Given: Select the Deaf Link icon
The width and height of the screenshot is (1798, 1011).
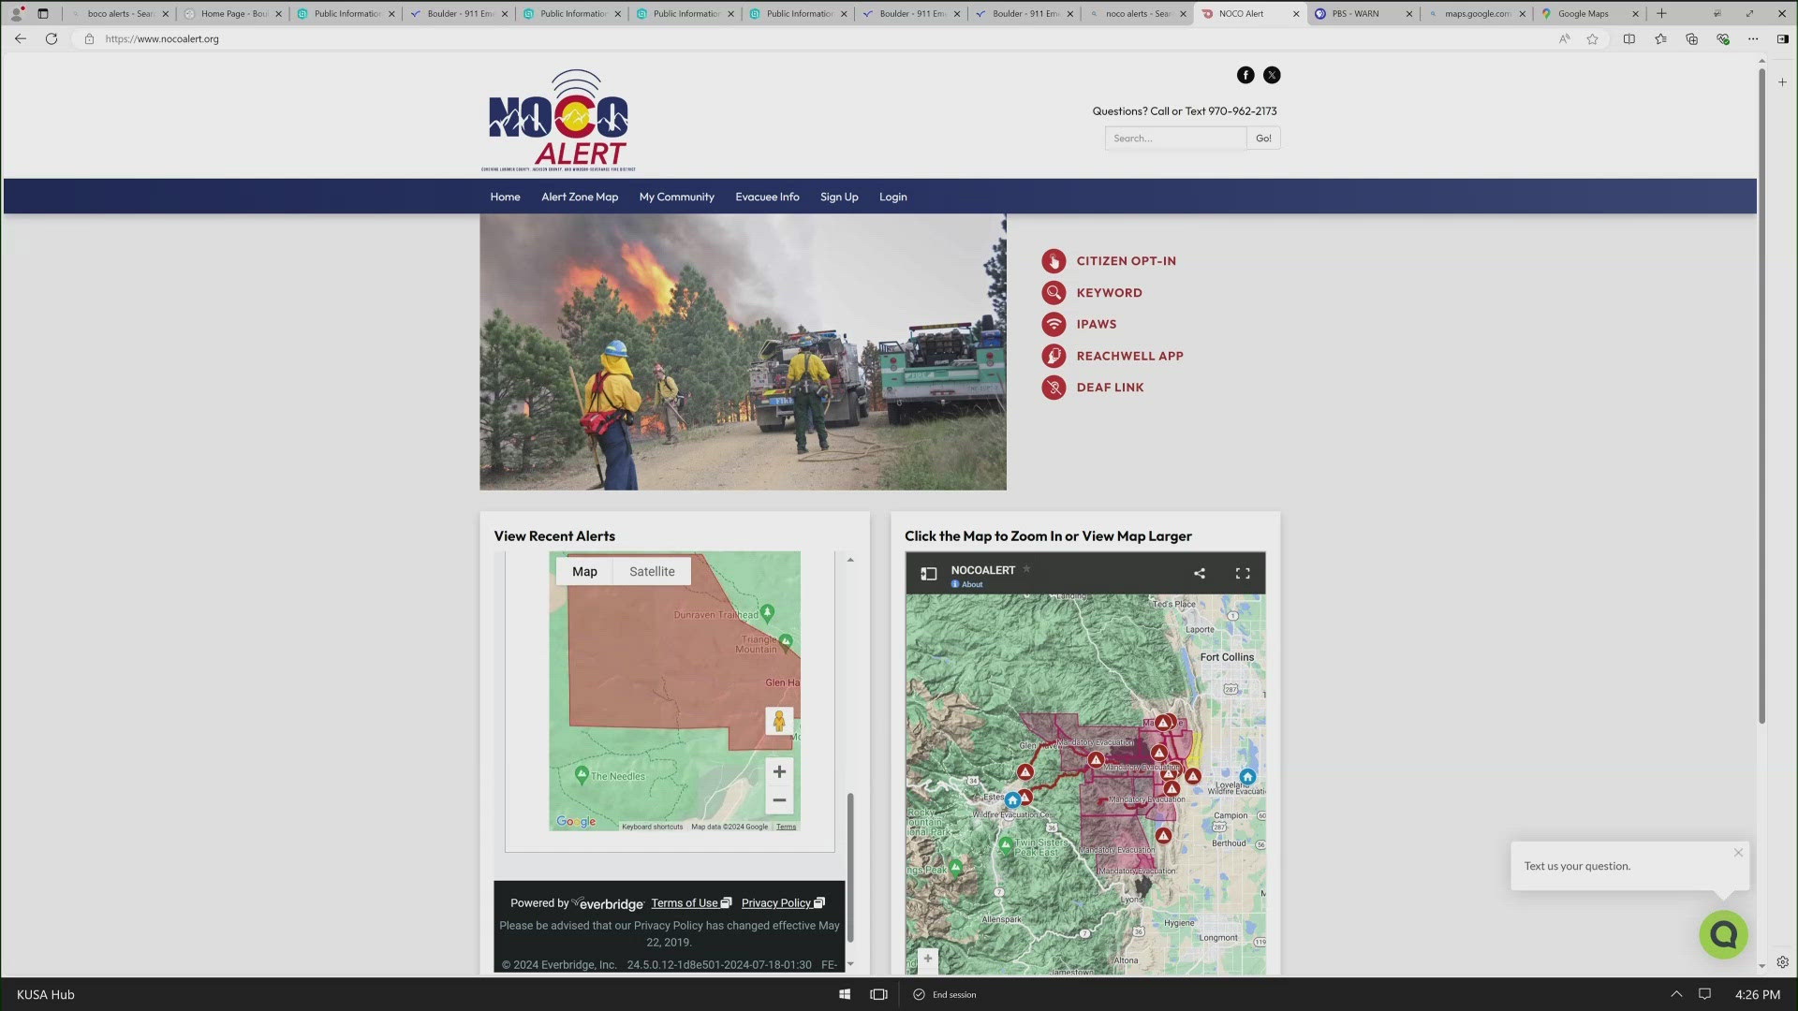Looking at the screenshot, I should [x=1054, y=387].
